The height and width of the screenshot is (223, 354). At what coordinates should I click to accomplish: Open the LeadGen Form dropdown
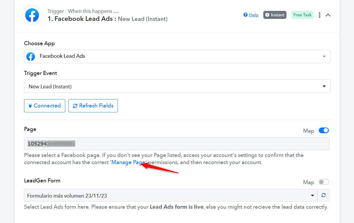171,196
